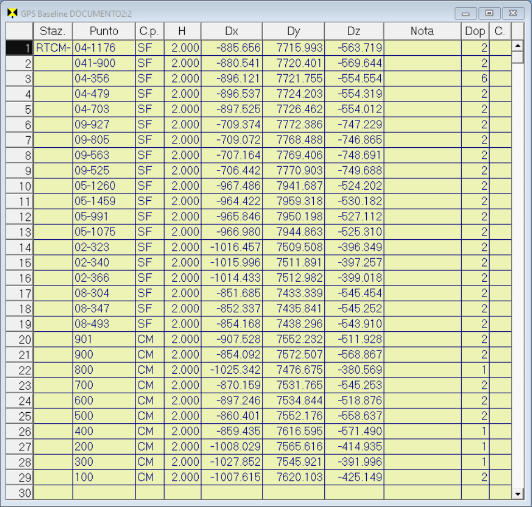Click point cell 02-323

[x=104, y=247]
